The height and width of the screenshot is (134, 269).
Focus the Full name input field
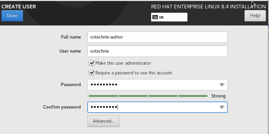click(157, 37)
